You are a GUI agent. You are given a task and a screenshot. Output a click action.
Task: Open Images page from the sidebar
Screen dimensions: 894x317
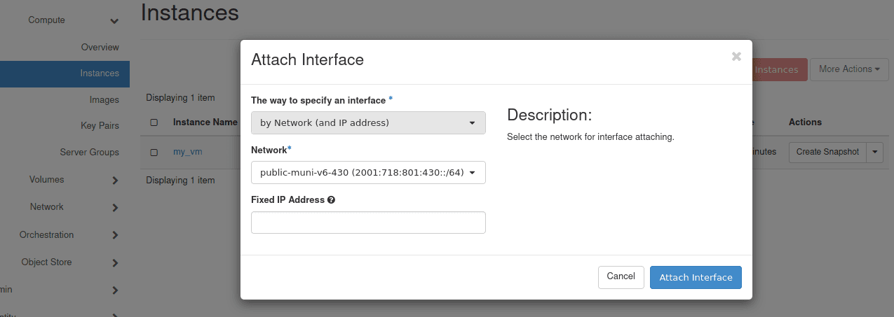[104, 100]
